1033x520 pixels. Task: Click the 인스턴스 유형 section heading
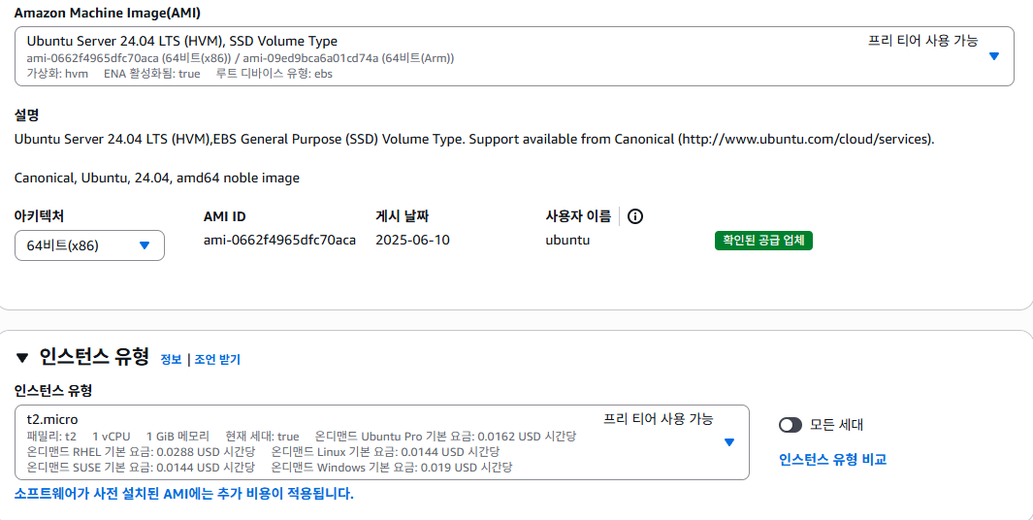pyautogui.click(x=93, y=357)
